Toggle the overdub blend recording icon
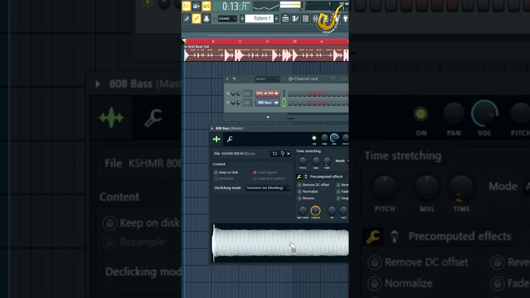 pos(196,6)
